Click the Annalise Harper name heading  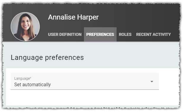(73, 17)
